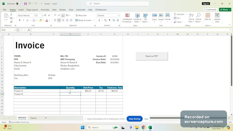The height and width of the screenshot is (131, 233).
Task: Open the font size dropdown
Action: pos(42,15)
